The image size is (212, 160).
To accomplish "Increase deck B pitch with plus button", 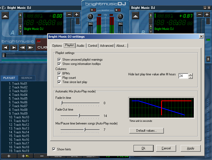I will [x=207, y=14].
